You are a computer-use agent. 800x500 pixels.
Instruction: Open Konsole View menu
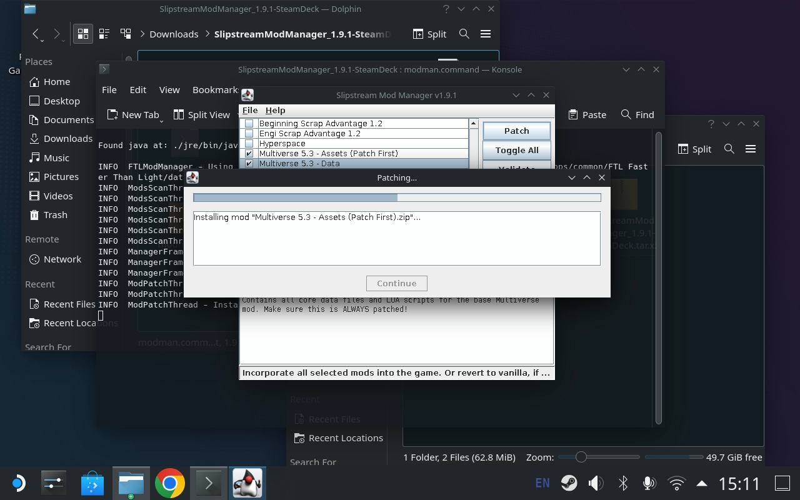coord(169,89)
